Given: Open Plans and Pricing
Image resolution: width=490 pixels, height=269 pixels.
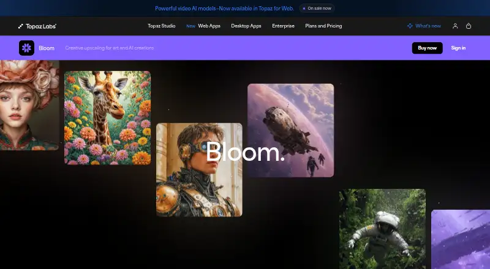Looking at the screenshot, I should click(323, 26).
